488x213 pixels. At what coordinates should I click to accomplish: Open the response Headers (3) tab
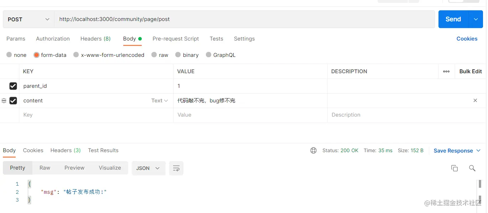pyautogui.click(x=66, y=150)
